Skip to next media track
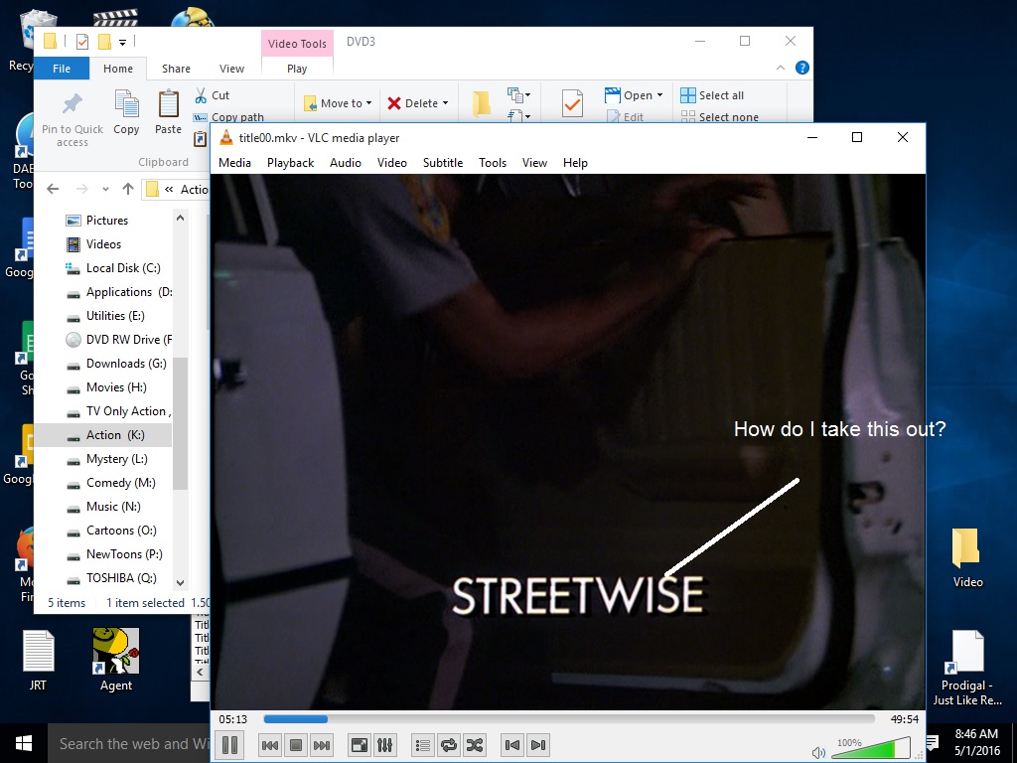 (x=321, y=744)
